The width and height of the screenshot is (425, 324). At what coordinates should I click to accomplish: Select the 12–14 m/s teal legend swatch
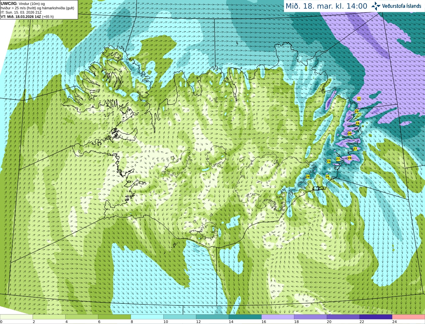click(x=212, y=317)
